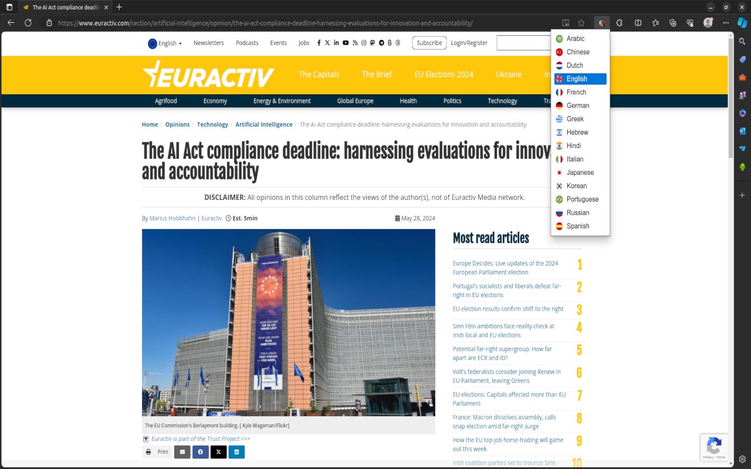Open The Capitals link in yellow banner

click(319, 74)
